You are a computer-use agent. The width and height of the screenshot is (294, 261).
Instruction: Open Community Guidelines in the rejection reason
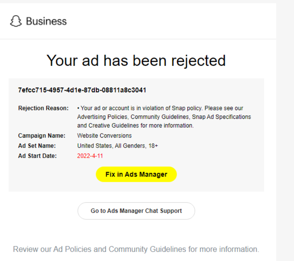click(160, 117)
